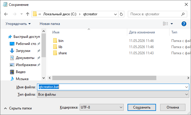Viewport: 191px width, 115px height.
Task: Change view using the view icon
Action: 165,24
